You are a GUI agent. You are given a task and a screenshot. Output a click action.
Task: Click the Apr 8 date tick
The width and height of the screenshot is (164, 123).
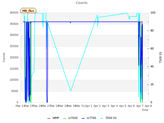click(148, 106)
